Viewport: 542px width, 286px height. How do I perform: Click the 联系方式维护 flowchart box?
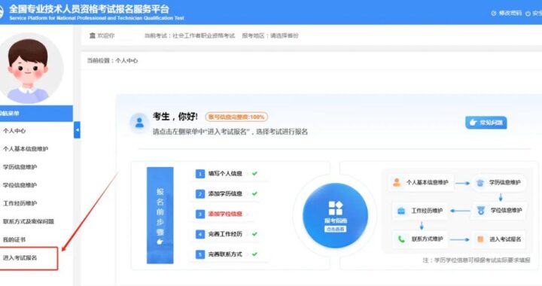tap(420, 239)
